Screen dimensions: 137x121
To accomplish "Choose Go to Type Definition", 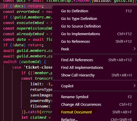I will 95,19.
